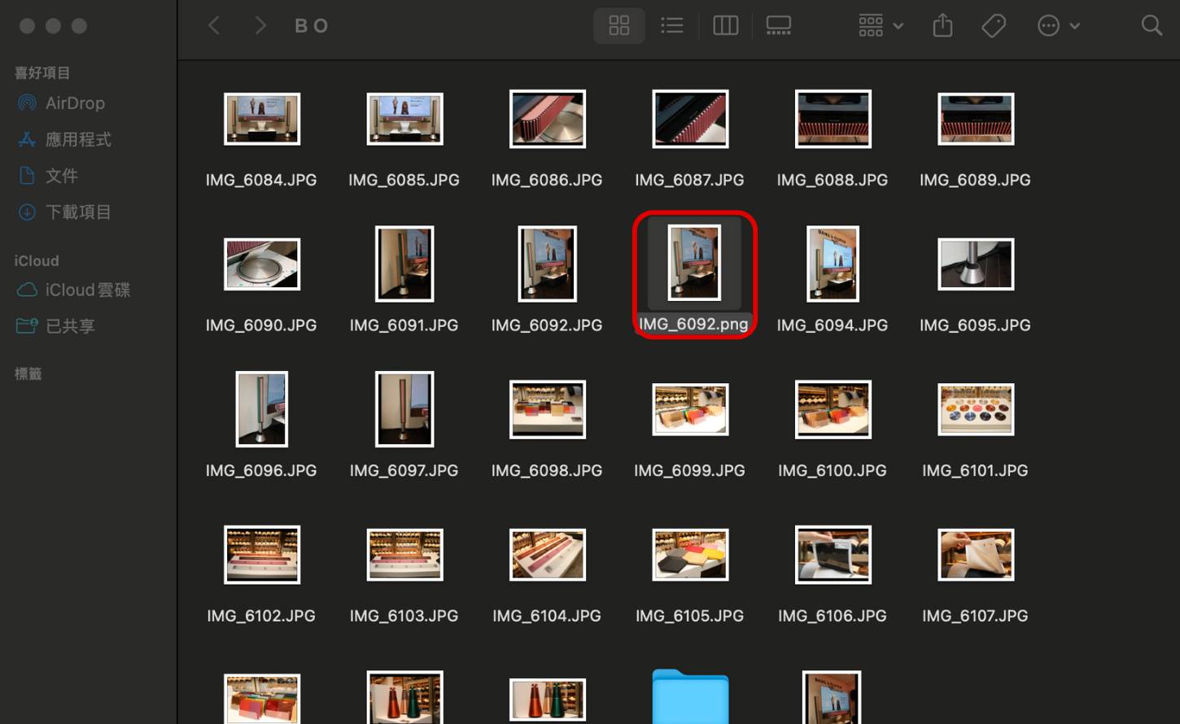Select the IMG_6087.JPG thumbnail
Viewport: 1180px width, 724px height.
(x=690, y=119)
